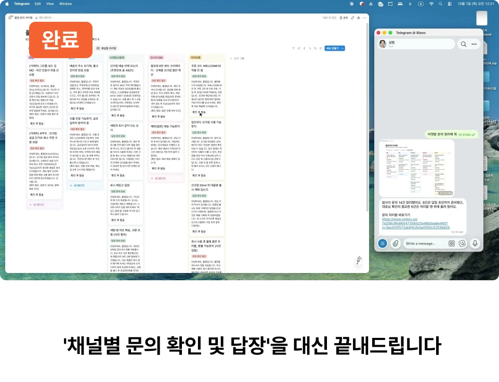
Task: Open the 선크림 배송 언제 오는지 card
Action: [x=125, y=91]
